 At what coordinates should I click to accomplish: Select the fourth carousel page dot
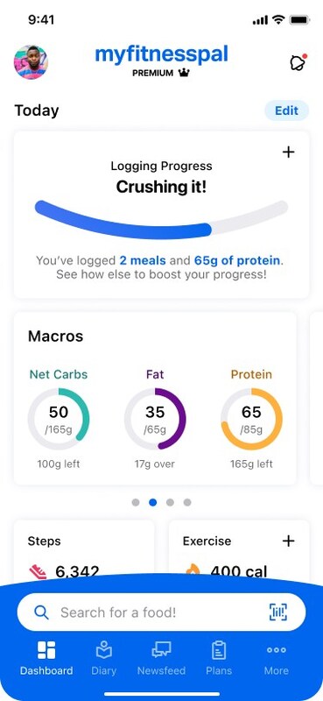click(187, 502)
